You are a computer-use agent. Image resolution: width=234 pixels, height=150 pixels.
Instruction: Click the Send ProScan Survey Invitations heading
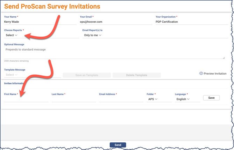[x=52, y=6]
